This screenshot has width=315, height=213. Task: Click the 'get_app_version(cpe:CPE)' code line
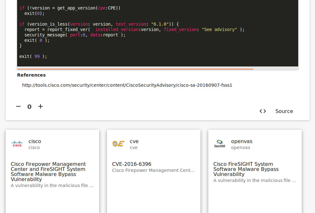[x=70, y=8]
